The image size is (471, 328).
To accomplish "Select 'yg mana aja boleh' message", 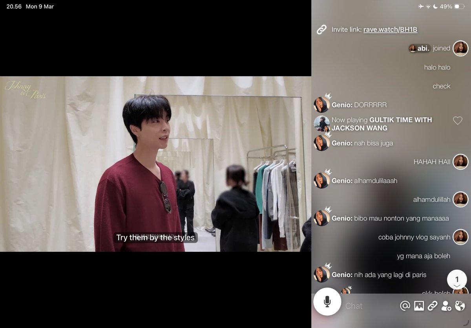I will (424, 256).
